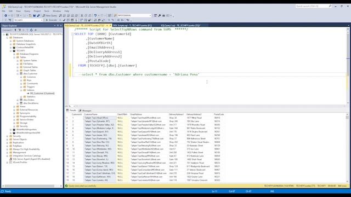Click into the Quick Launch search box
Image resolution: width=351 pixels, height=197 pixels.
313,6
